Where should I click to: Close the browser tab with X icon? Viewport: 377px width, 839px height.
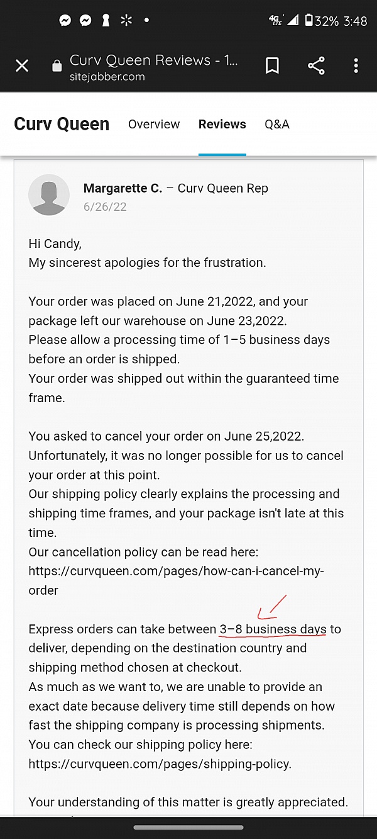(x=22, y=65)
